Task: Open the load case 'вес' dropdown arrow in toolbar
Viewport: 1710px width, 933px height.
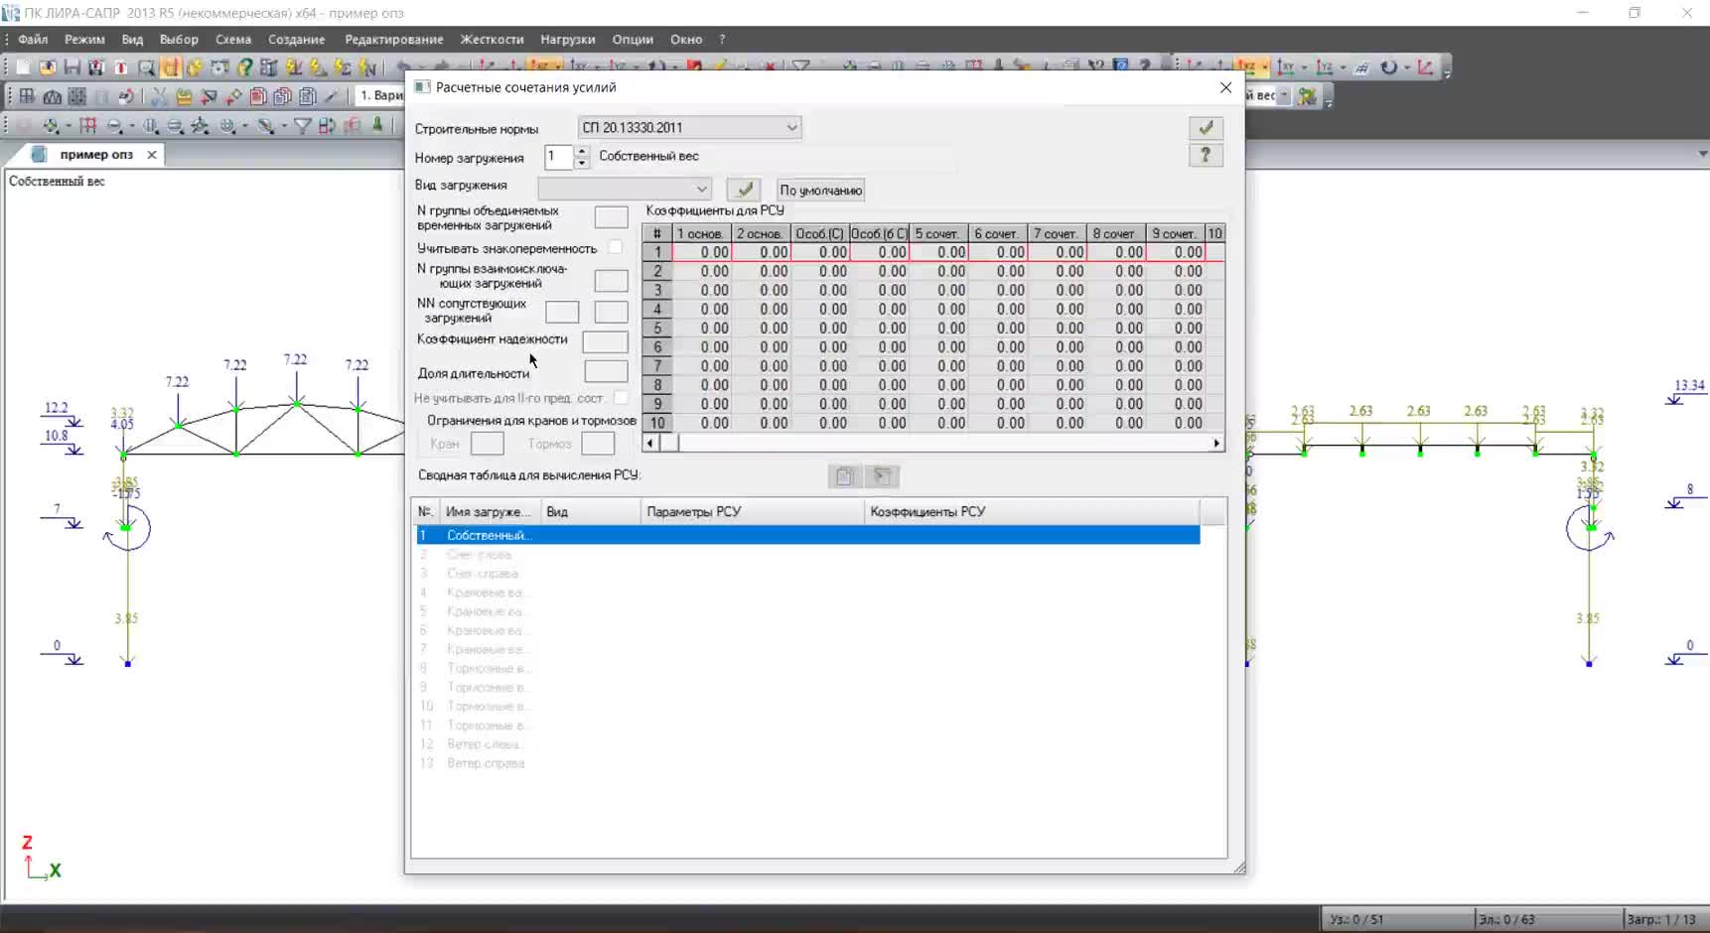Action: pos(1283,96)
